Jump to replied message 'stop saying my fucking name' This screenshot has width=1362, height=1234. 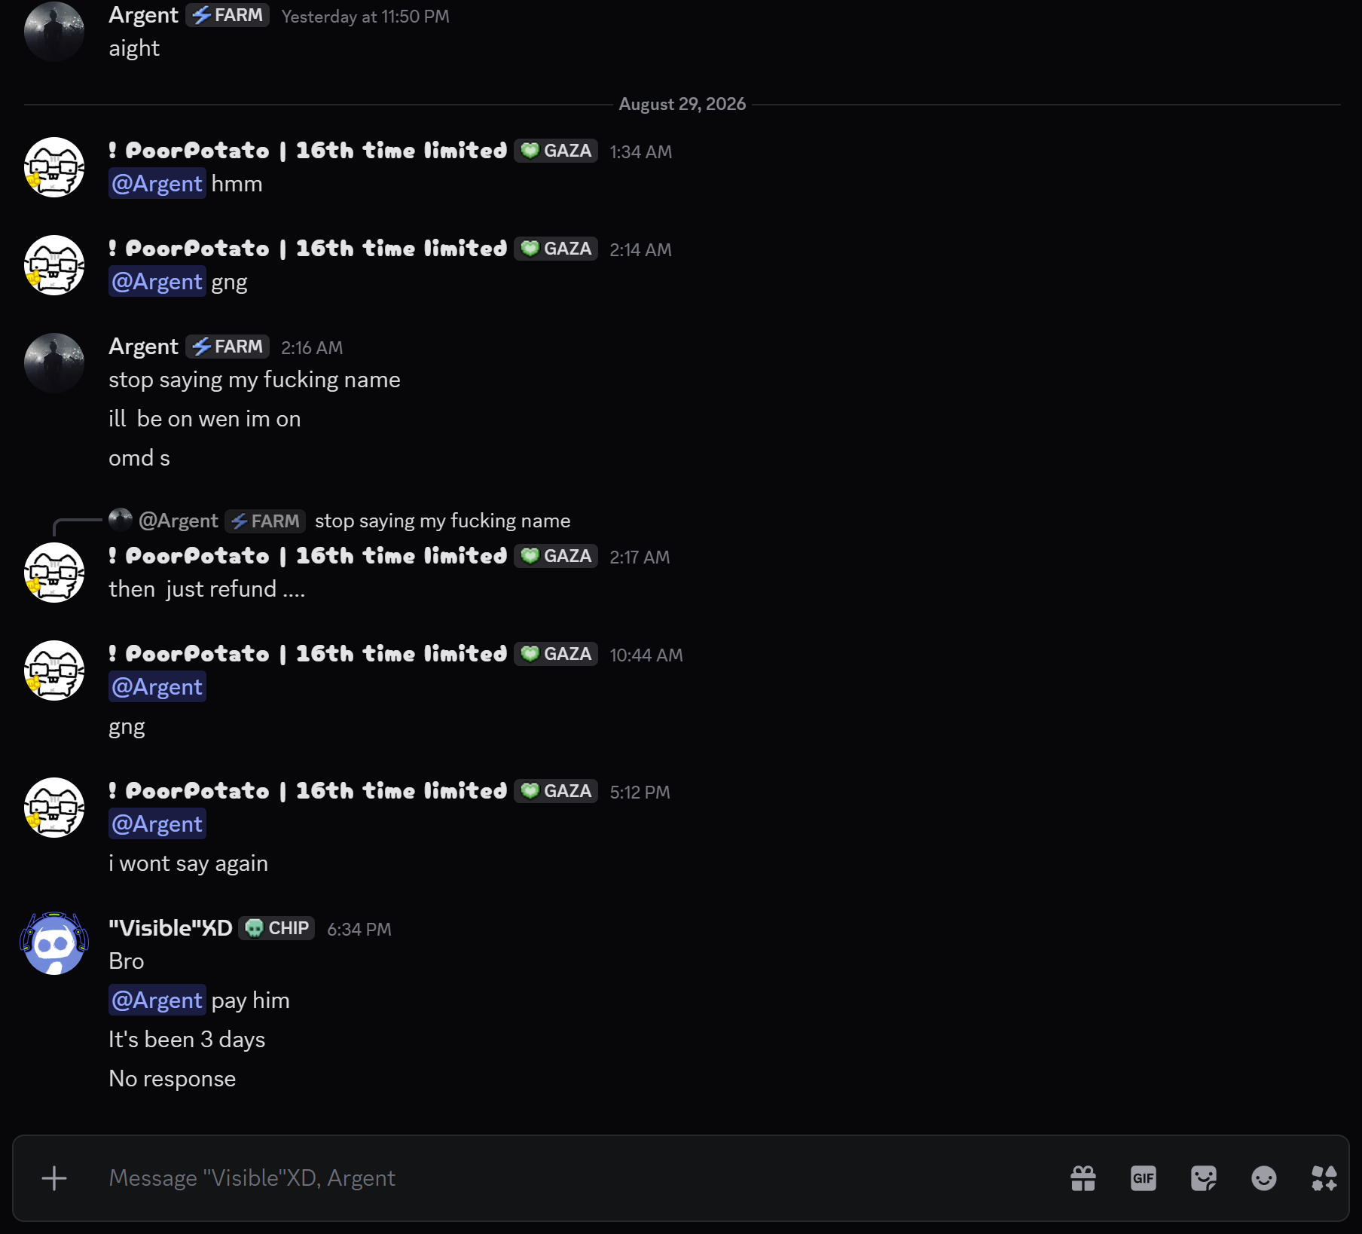[442, 521]
